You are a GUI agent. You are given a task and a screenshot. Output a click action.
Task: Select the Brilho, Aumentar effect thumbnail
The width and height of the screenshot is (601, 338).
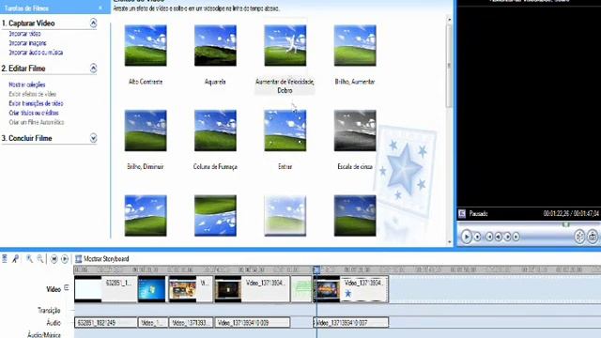pyautogui.click(x=355, y=46)
